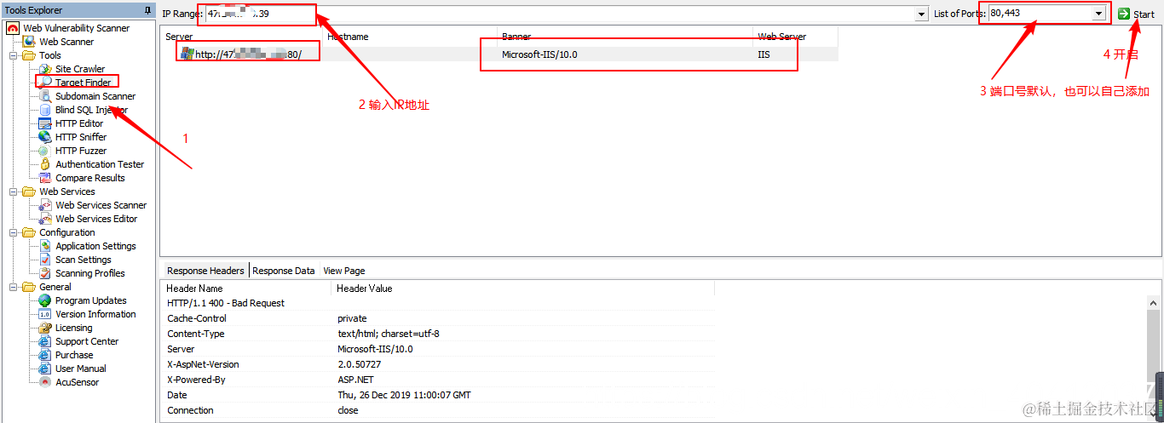Click the Web Vulnerability Scanner root icon
This screenshot has width=1164, height=423.
13,28
